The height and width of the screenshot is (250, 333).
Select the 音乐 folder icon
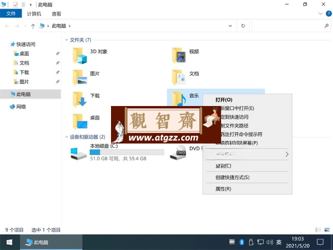(179, 99)
